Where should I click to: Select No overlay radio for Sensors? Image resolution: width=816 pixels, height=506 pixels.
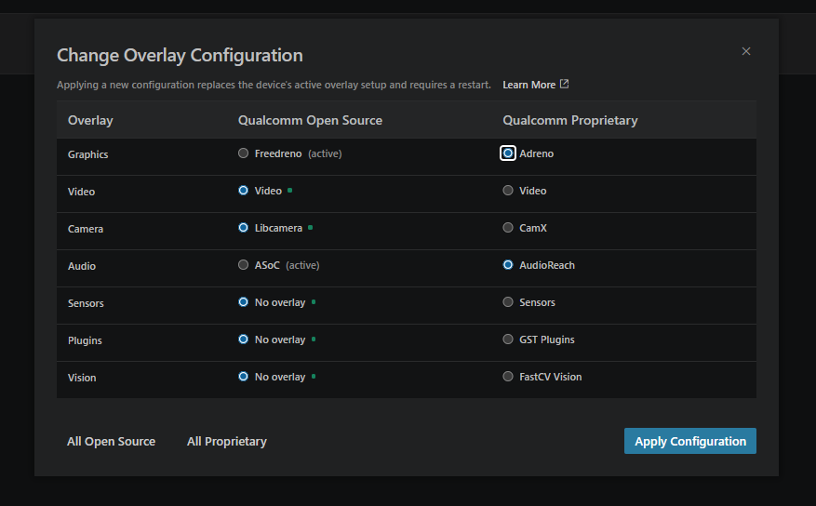243,302
